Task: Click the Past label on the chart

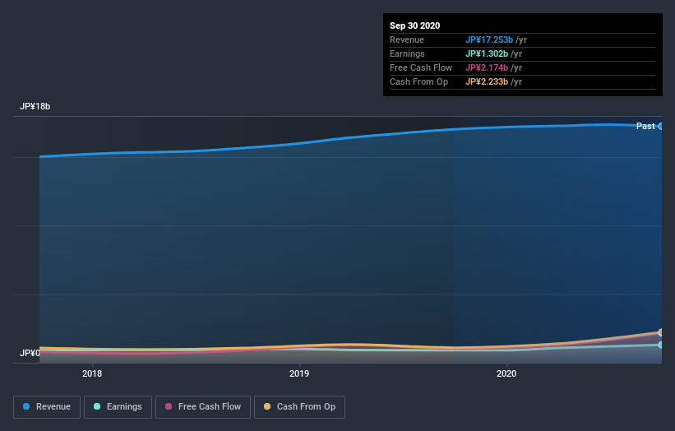Action: click(645, 126)
